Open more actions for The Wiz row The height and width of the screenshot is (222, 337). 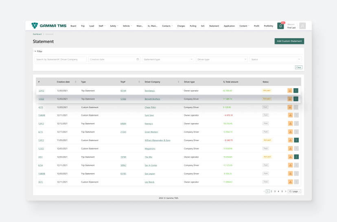296,157
